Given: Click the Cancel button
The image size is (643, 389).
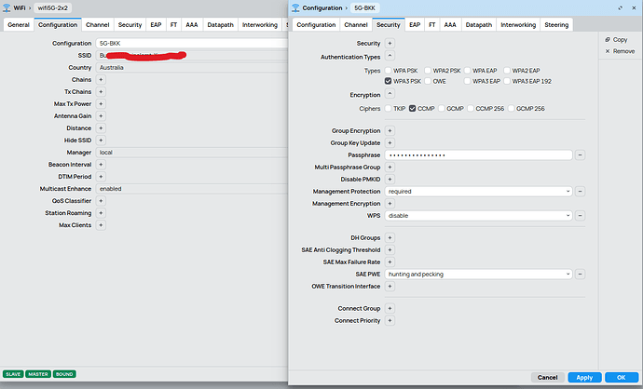Looking at the screenshot, I should pos(547,378).
